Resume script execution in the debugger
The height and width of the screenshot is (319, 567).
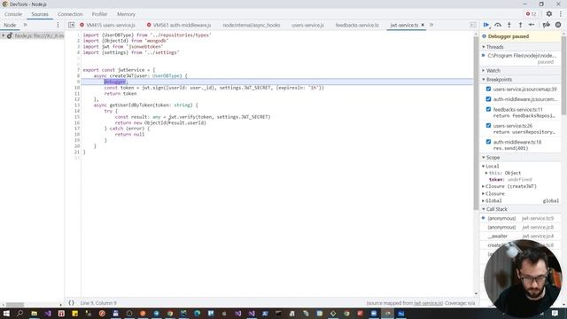pyautogui.click(x=486, y=25)
